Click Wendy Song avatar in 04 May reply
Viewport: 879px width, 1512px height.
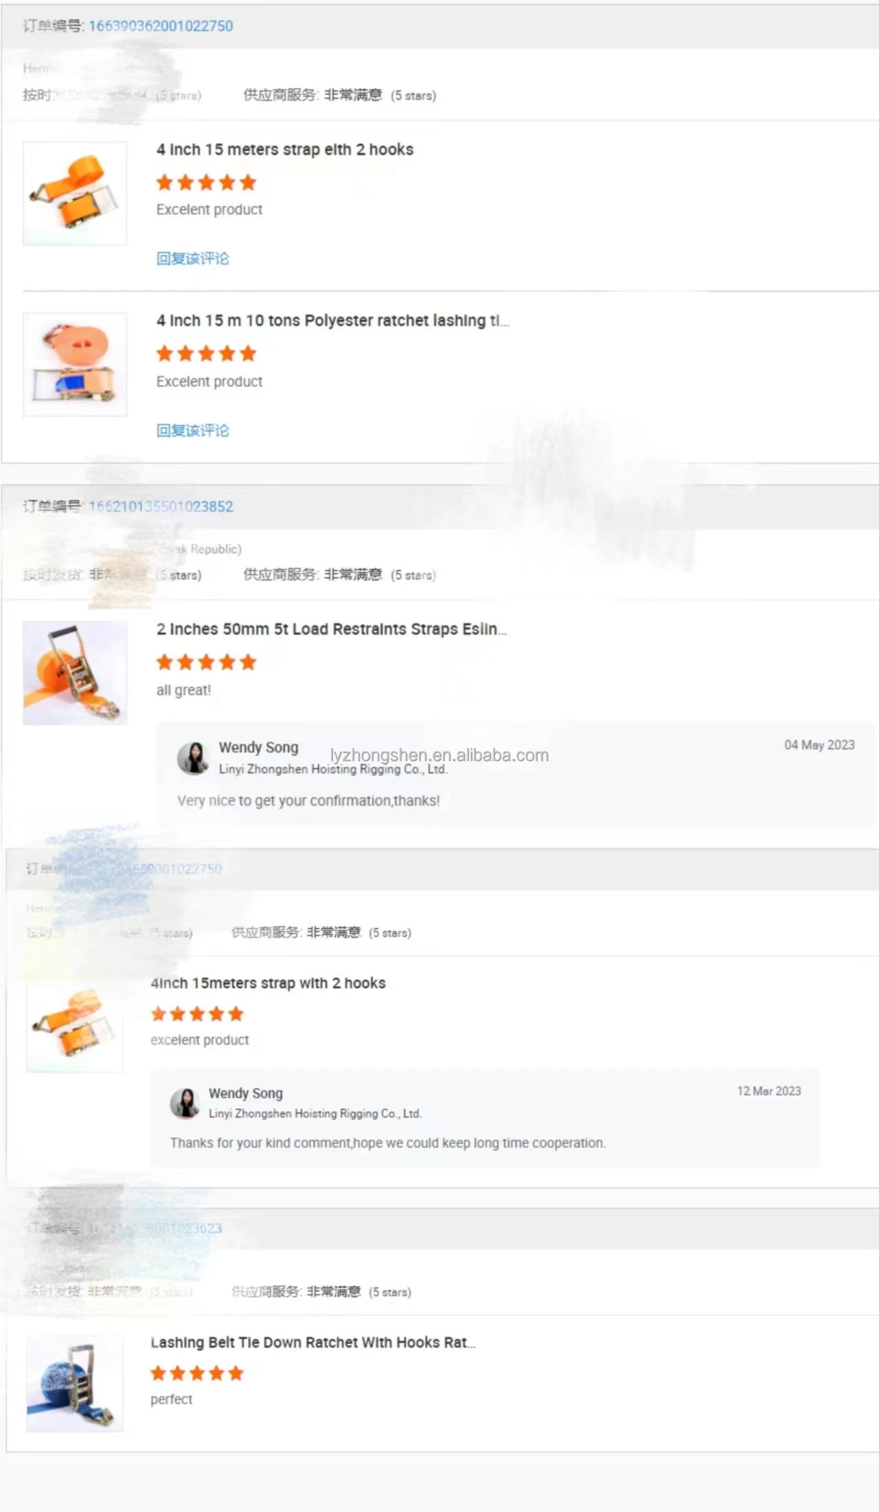tap(194, 758)
